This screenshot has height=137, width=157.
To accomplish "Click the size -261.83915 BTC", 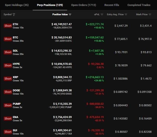I will click(x=63, y=41).
